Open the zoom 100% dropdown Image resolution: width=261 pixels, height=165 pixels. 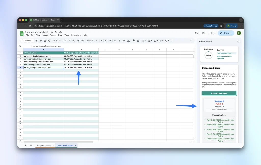56,41
